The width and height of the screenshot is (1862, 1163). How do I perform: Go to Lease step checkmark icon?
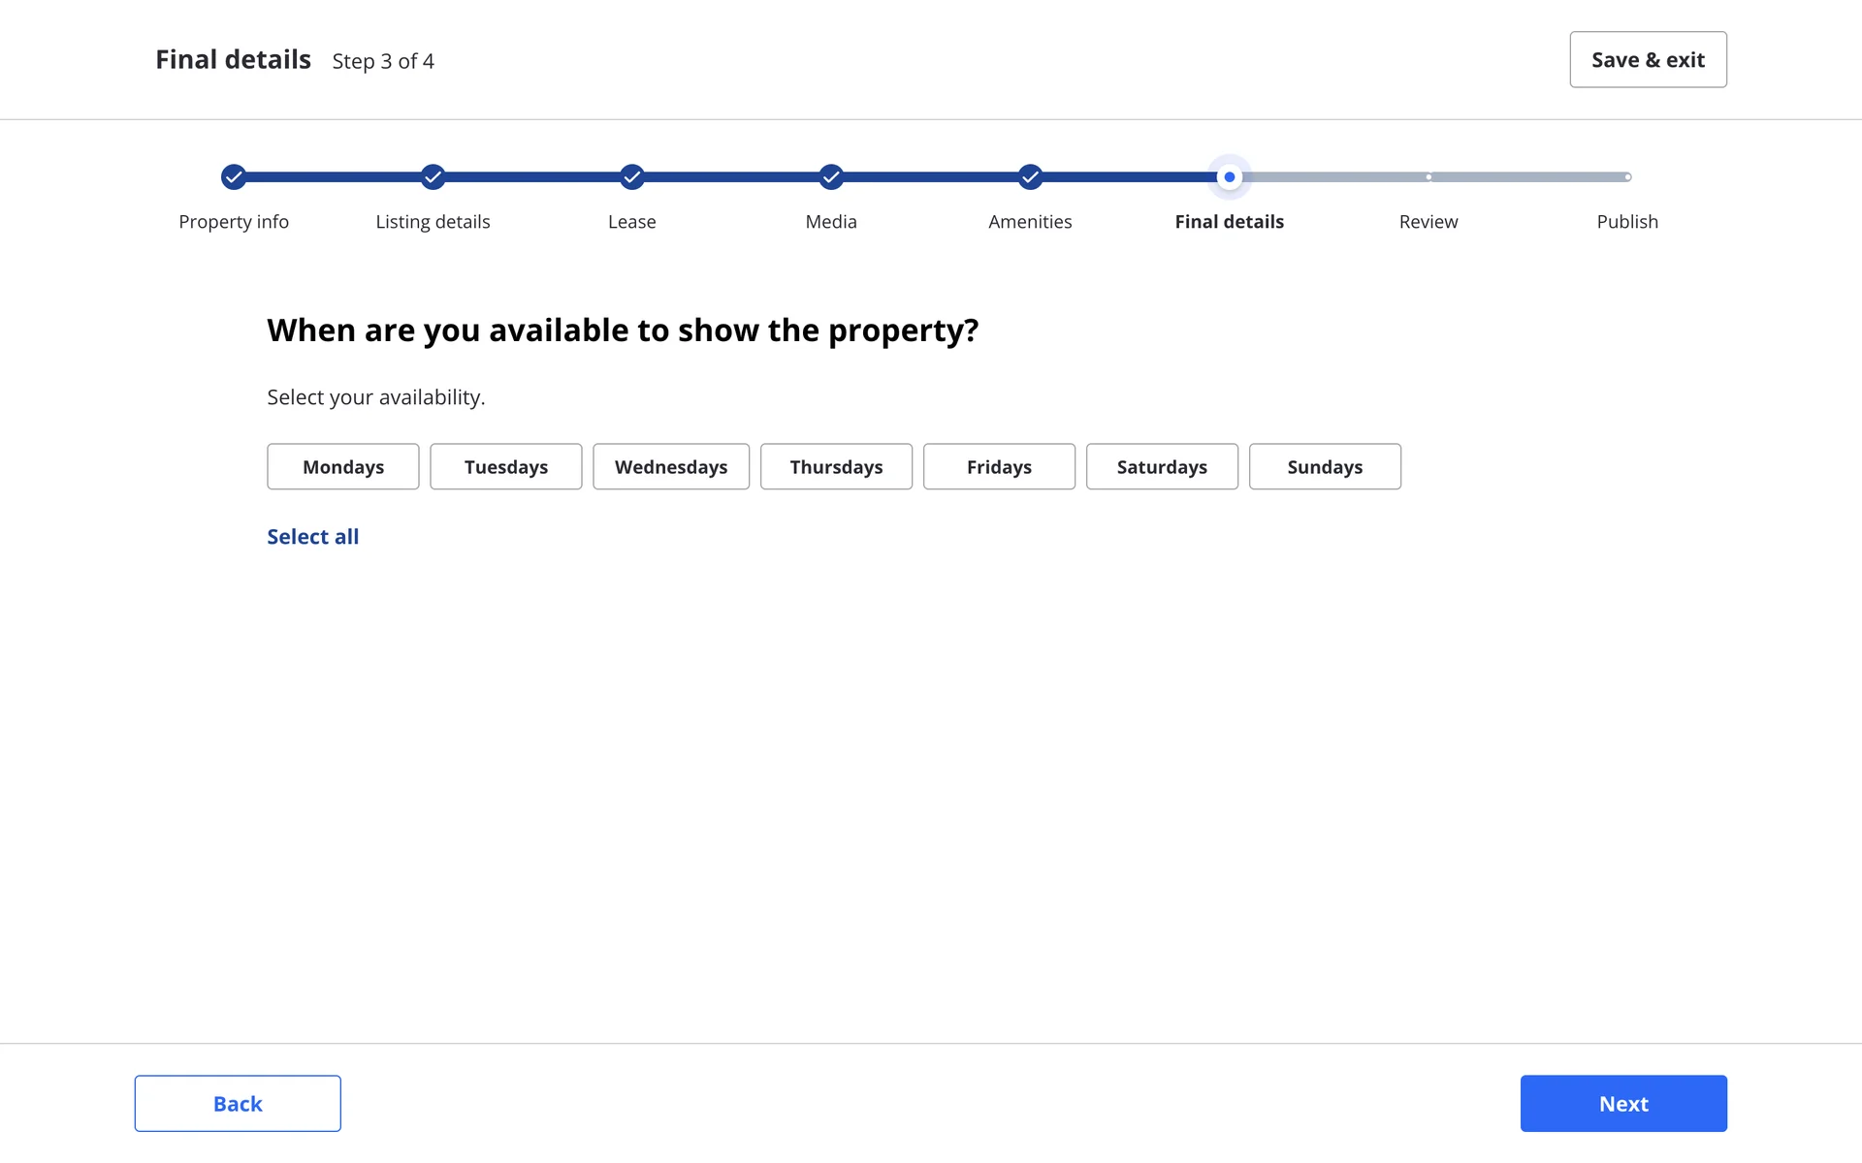(x=632, y=176)
